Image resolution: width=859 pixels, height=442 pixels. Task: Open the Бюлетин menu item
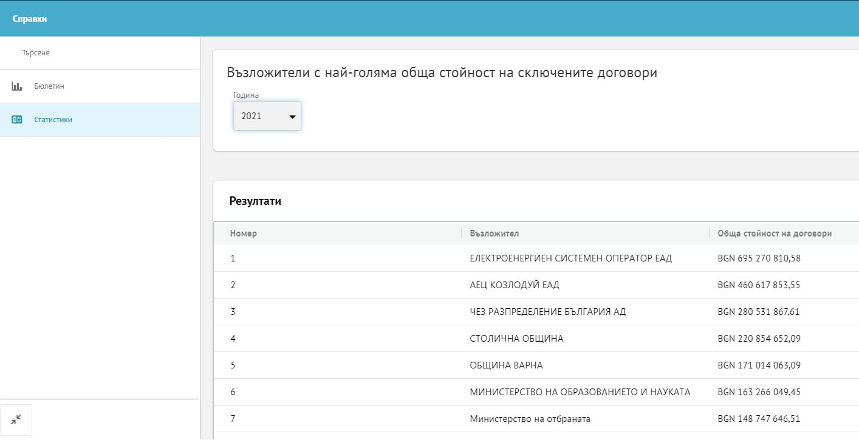point(100,86)
